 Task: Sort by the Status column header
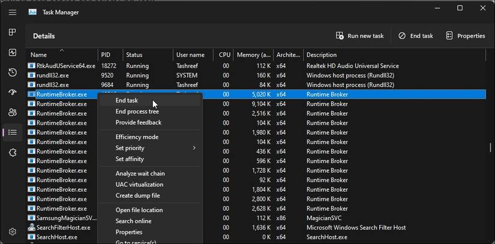[148, 55]
